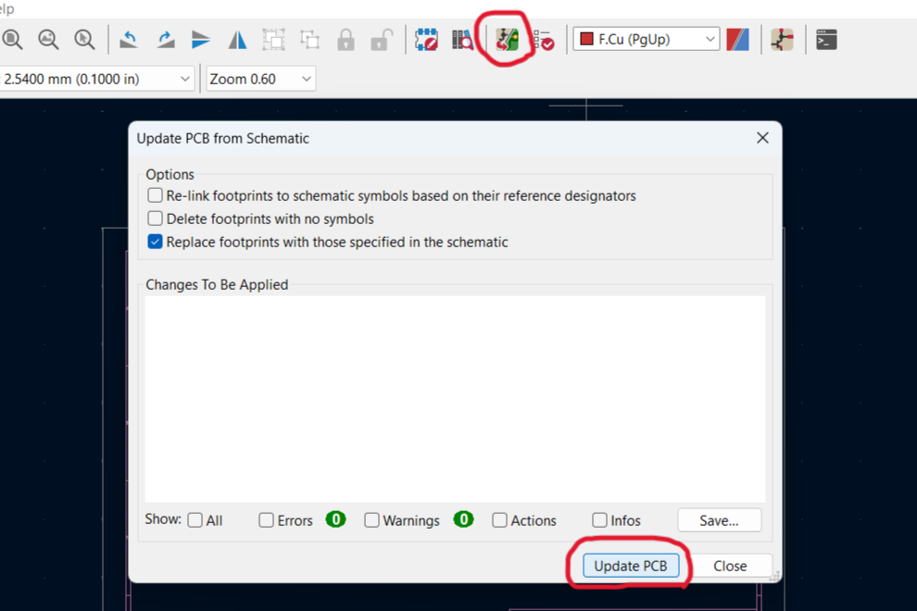Click the green Warnings count badge
This screenshot has height=611, width=917.
463,519
